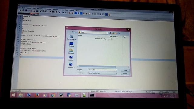Click the Zoom In toolbar icon
This screenshot has width=194, height=109.
pyautogui.click(x=63, y=12)
